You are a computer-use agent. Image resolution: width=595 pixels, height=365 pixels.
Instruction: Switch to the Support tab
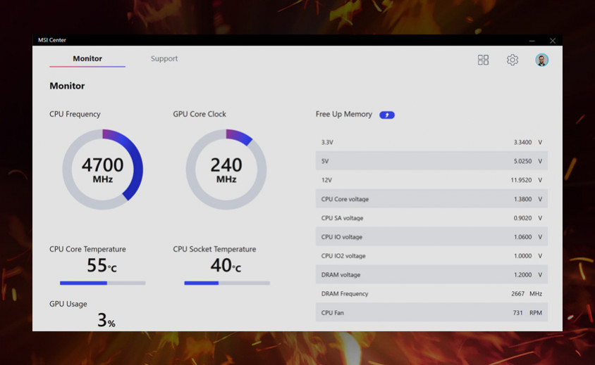point(164,59)
